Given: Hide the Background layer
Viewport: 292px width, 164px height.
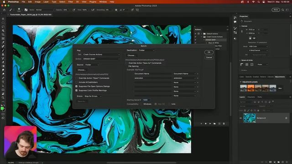Looking at the screenshot, I should pos(240,118).
